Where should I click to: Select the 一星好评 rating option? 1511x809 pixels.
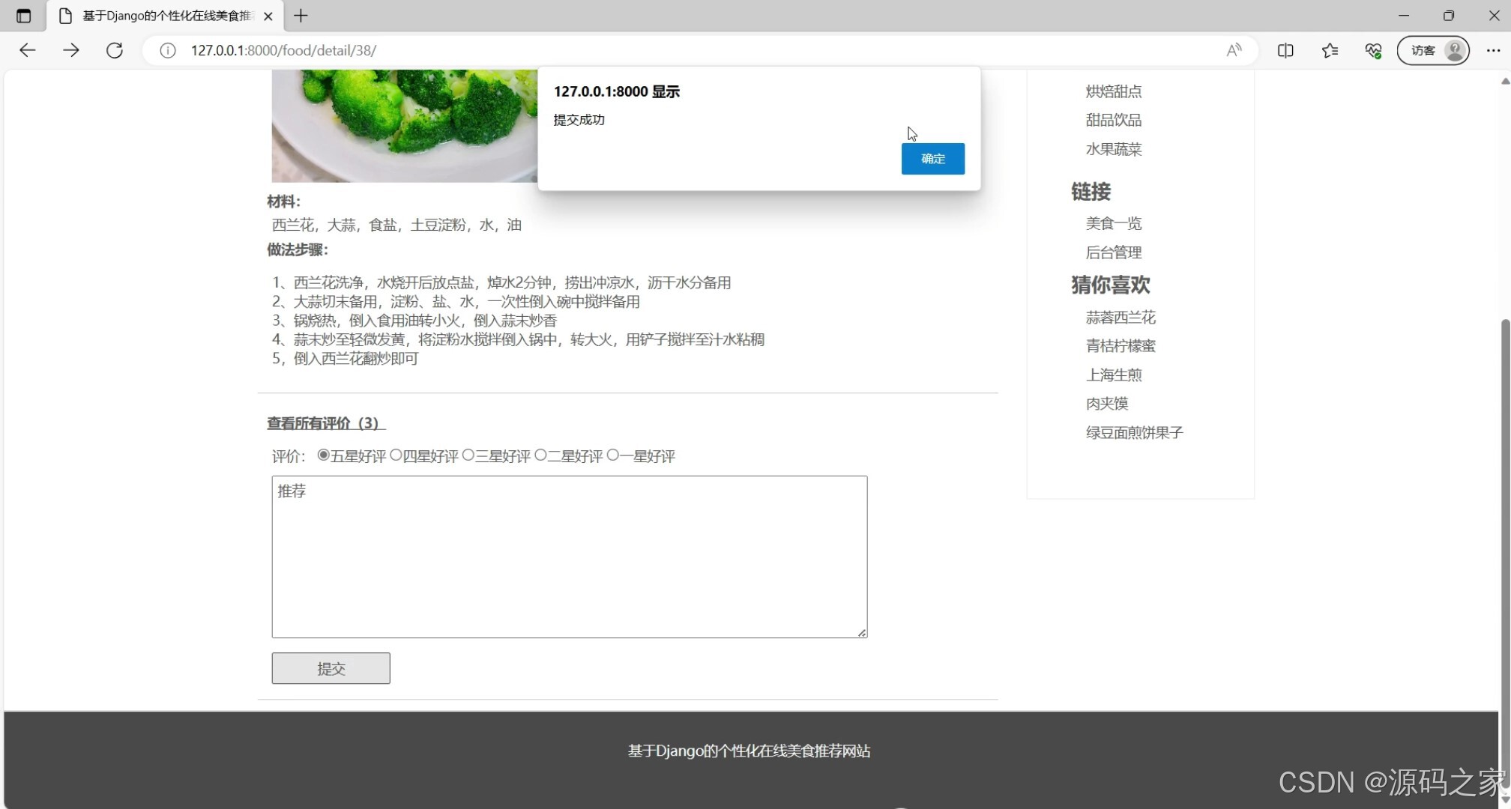point(612,455)
